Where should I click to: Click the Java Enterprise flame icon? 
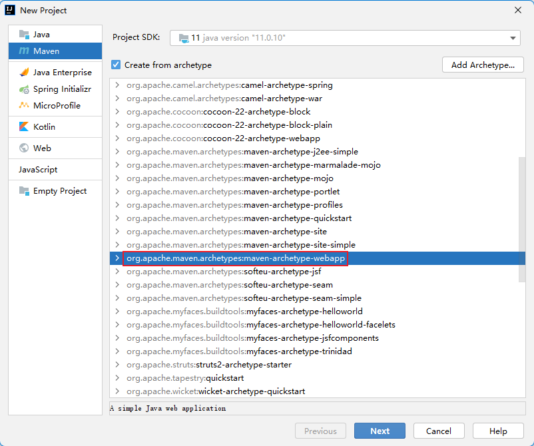[x=24, y=72]
